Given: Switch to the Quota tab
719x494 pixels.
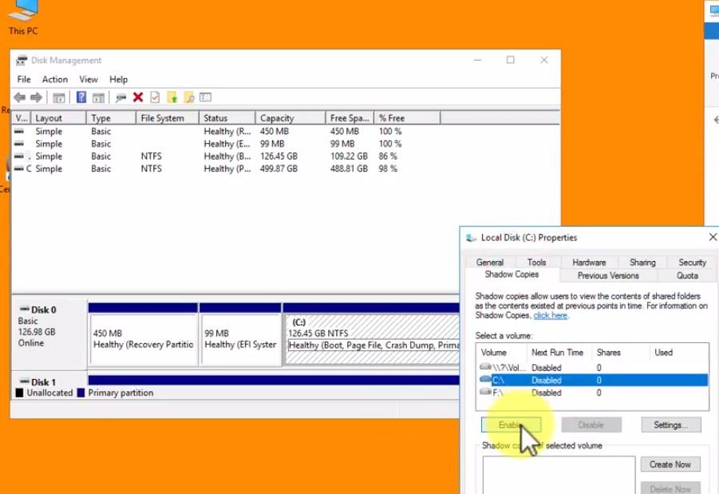Looking at the screenshot, I should click(x=687, y=275).
